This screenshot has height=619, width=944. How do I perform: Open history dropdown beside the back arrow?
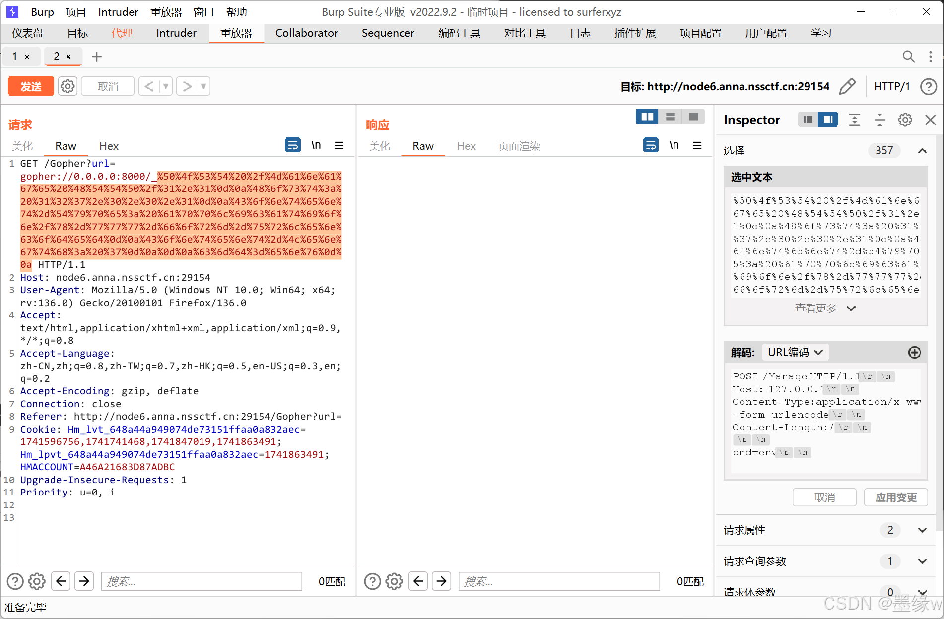tap(166, 86)
